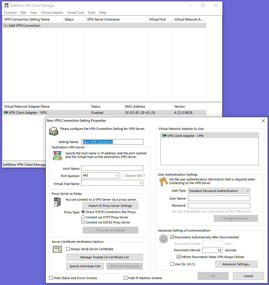Click the OK button

pos(213,276)
